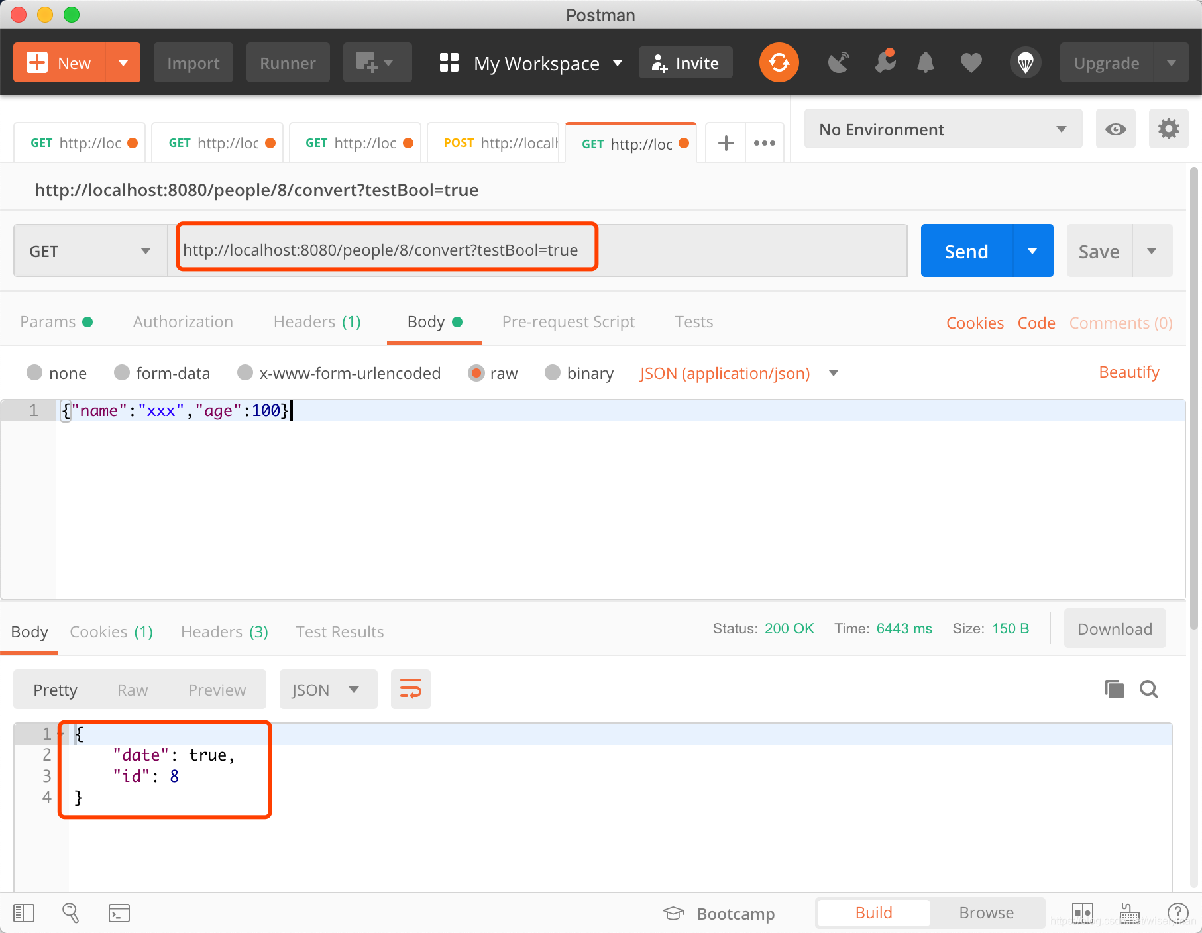Click the request URL input field

point(537,250)
